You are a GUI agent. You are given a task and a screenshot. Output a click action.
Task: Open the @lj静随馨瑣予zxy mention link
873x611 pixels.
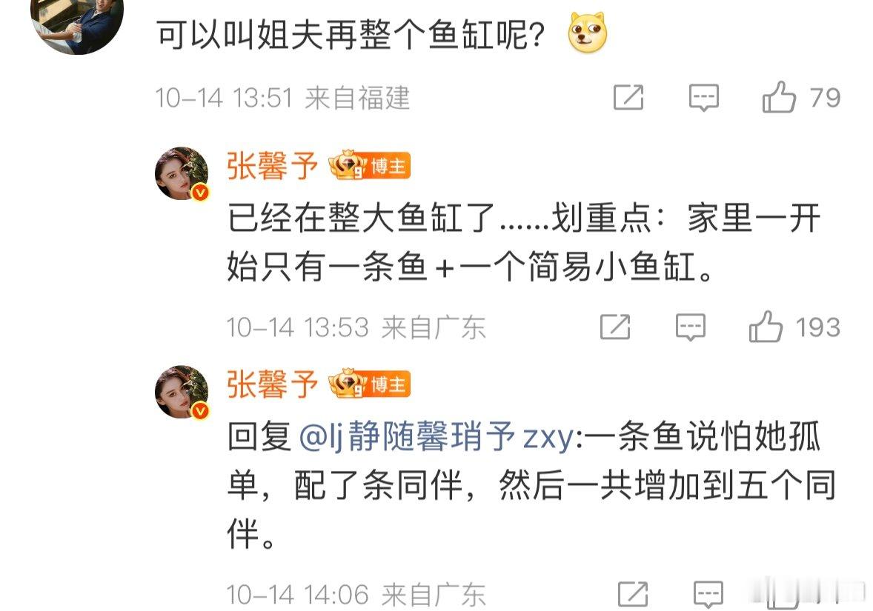coord(436,436)
